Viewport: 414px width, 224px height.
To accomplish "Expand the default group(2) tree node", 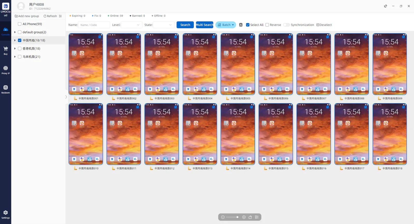I will [15, 32].
